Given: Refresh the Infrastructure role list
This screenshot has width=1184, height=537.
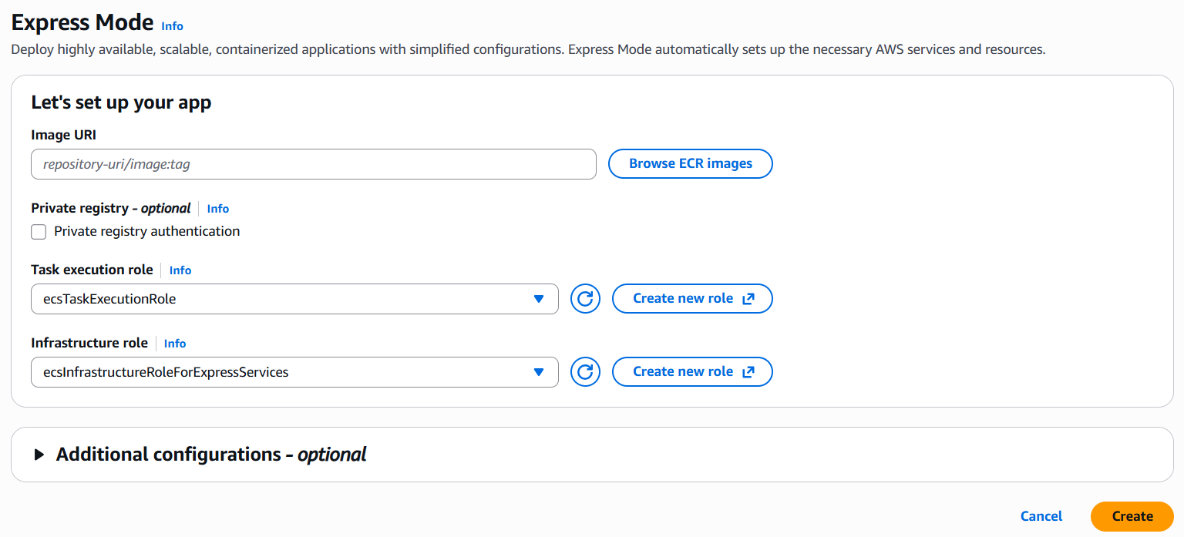Looking at the screenshot, I should click(x=586, y=372).
